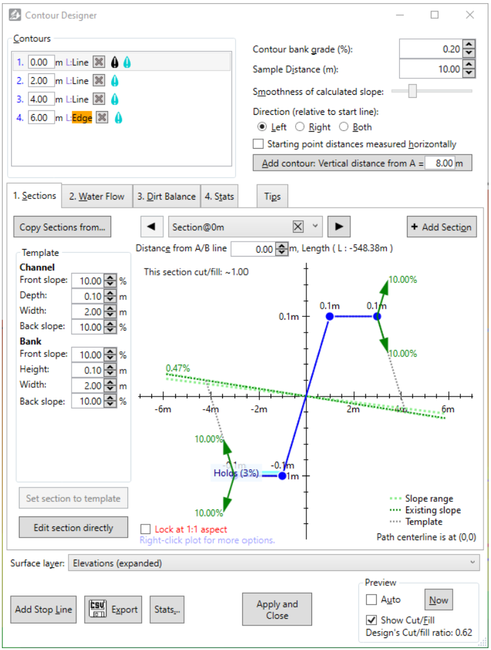Screen dimensions: 491x650
Task: Delete contour 3 with its X icon
Action: [99, 99]
